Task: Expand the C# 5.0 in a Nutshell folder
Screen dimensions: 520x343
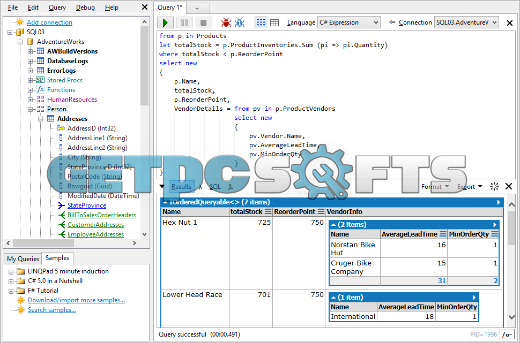Action: point(11,281)
